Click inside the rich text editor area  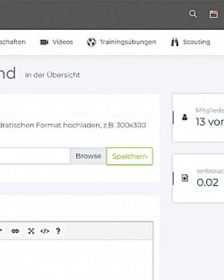click(76, 260)
